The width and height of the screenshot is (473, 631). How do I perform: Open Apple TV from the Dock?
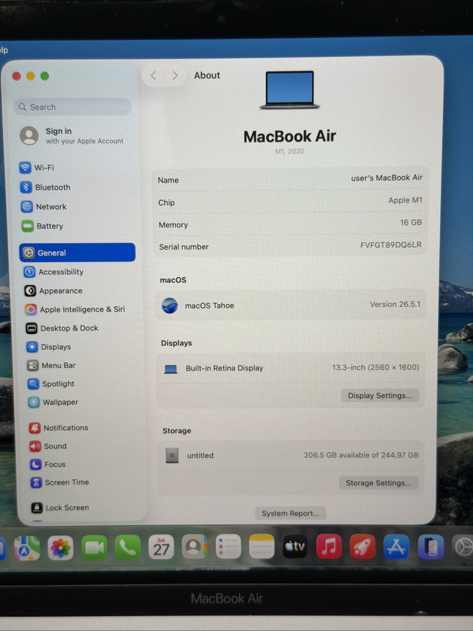(x=295, y=547)
